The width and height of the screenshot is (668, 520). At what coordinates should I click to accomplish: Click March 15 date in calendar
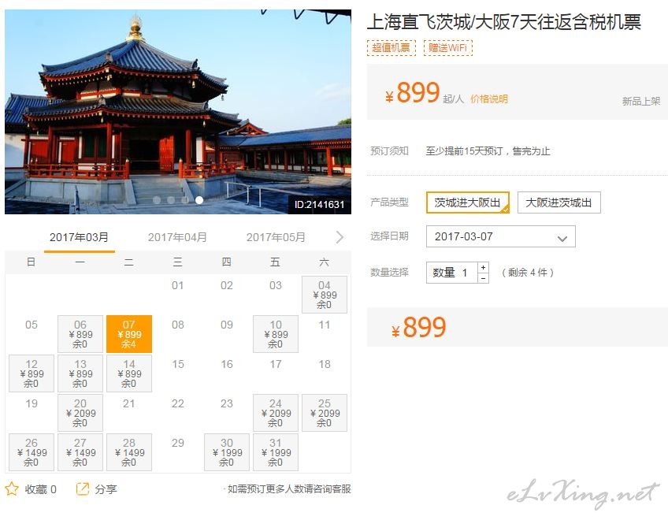point(178,364)
